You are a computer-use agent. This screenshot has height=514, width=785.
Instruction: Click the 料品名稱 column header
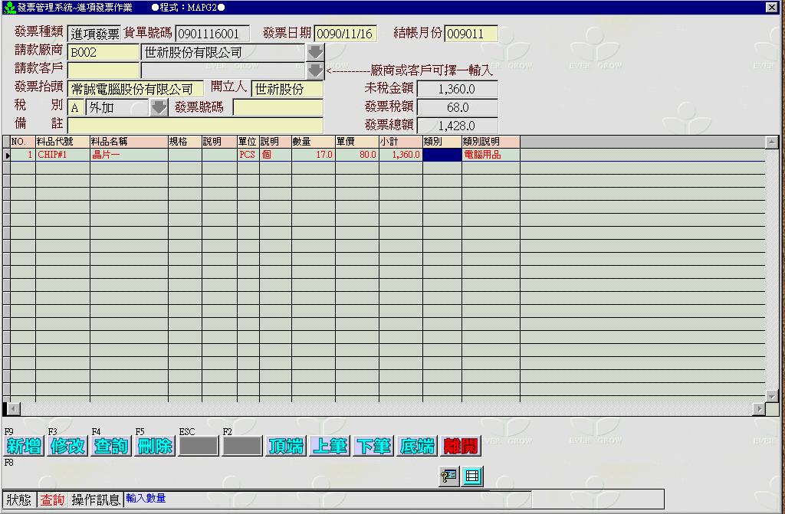tap(128, 142)
